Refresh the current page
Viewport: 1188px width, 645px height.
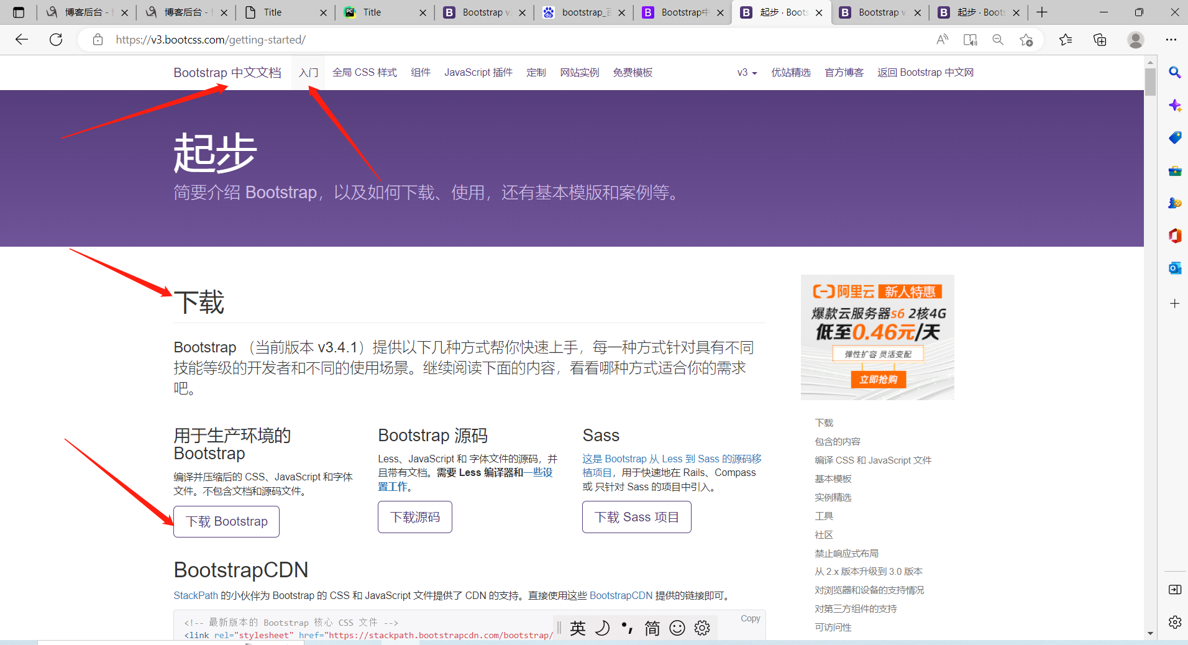(x=56, y=40)
